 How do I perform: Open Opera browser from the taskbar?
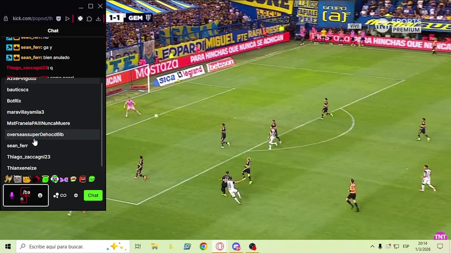coord(220,247)
